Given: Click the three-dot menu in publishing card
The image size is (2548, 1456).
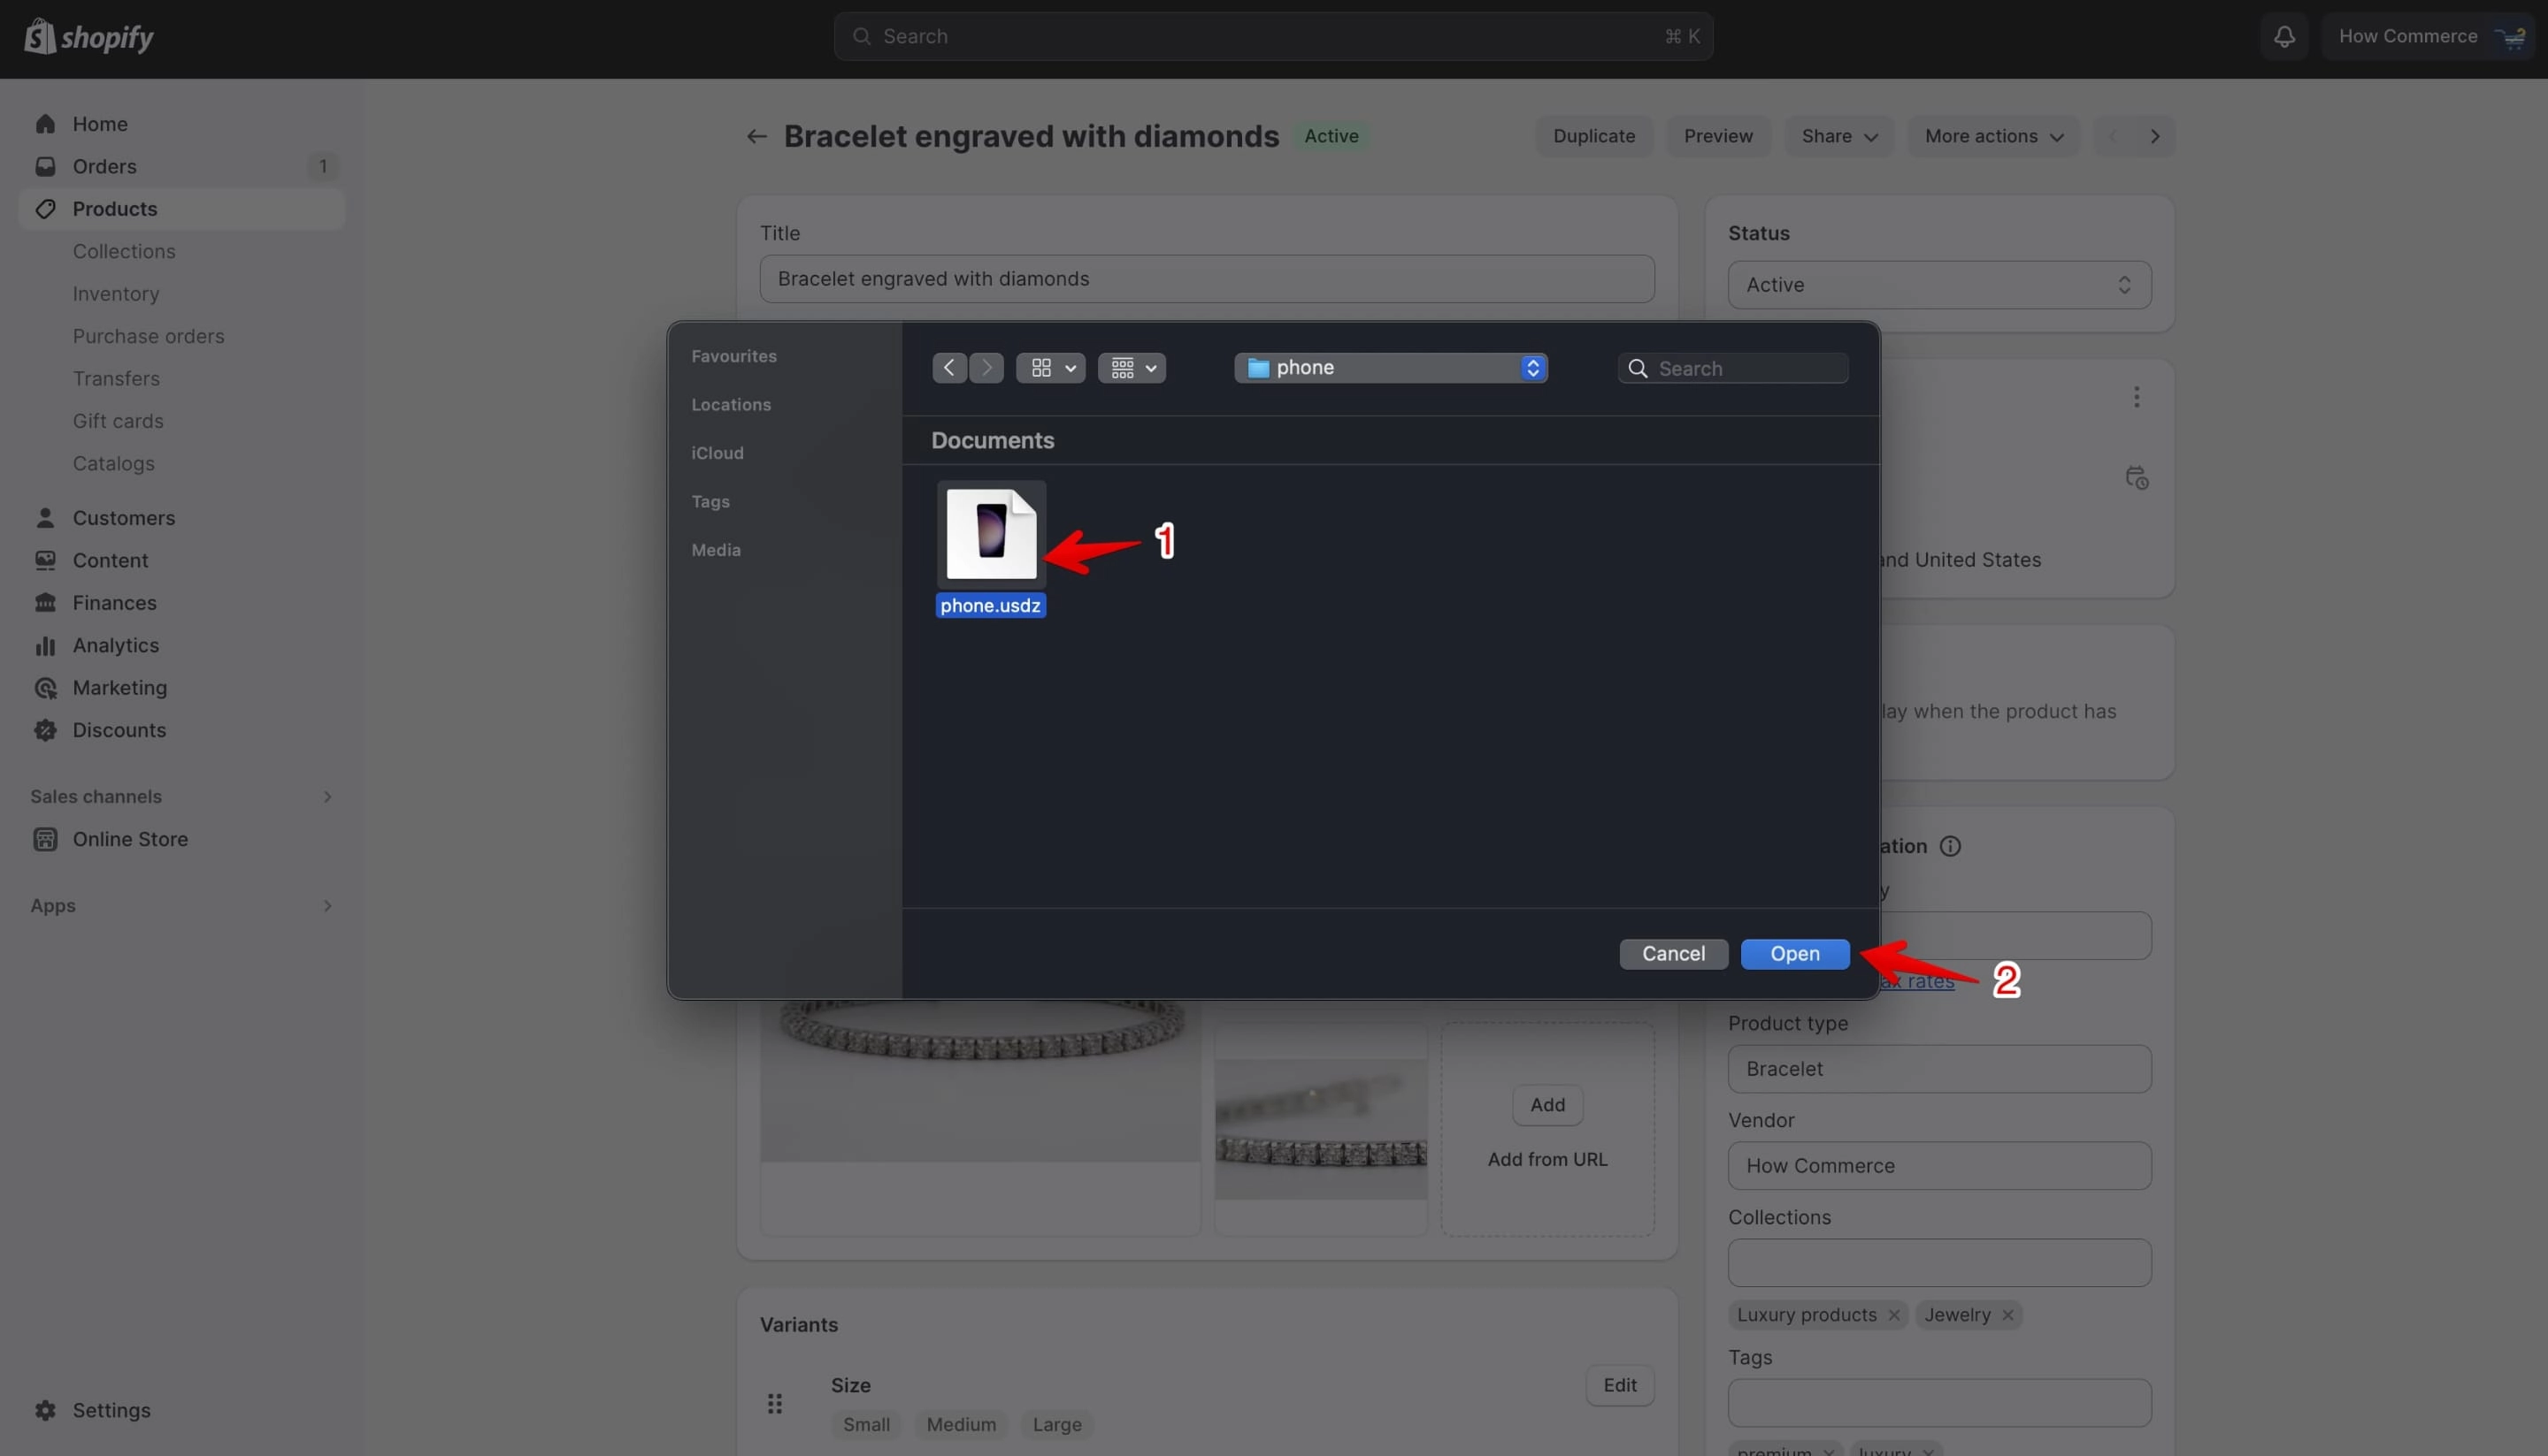Looking at the screenshot, I should 2136,397.
